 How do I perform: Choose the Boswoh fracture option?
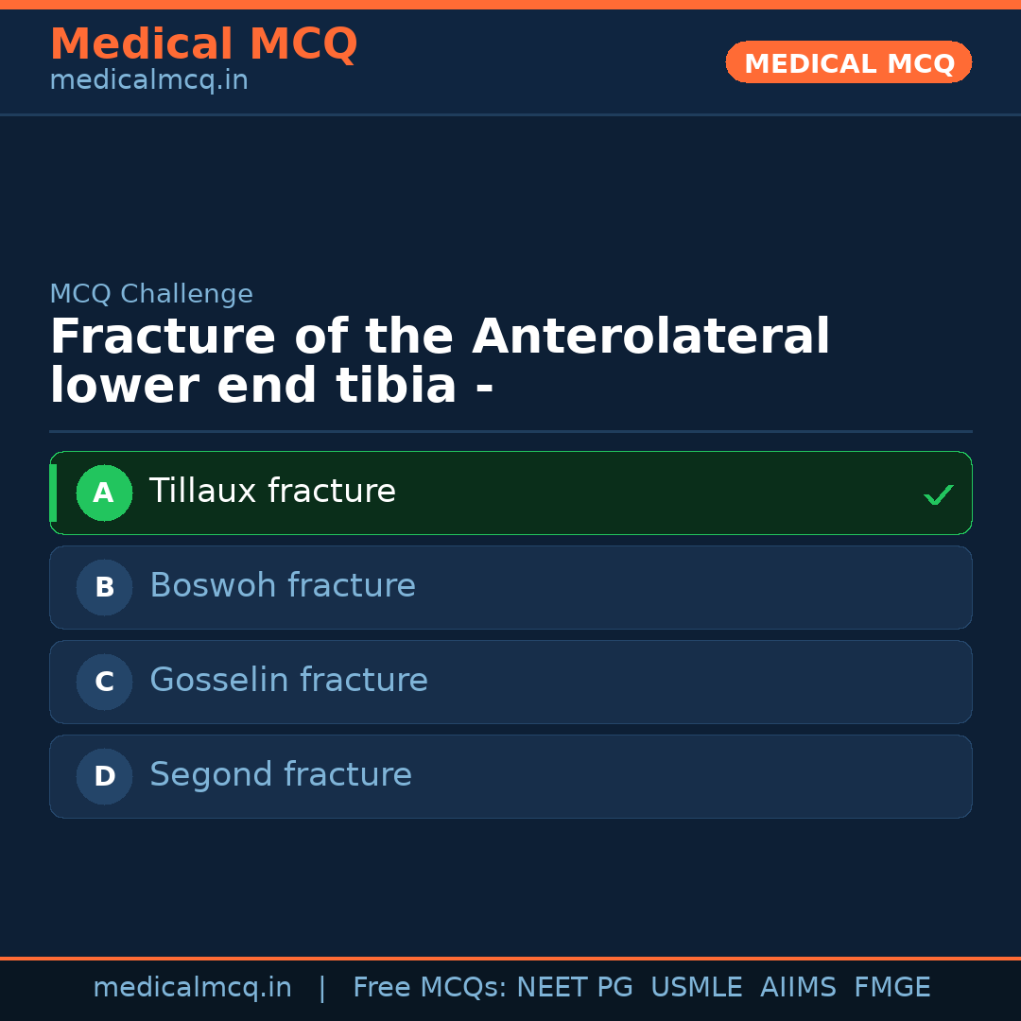click(x=283, y=586)
